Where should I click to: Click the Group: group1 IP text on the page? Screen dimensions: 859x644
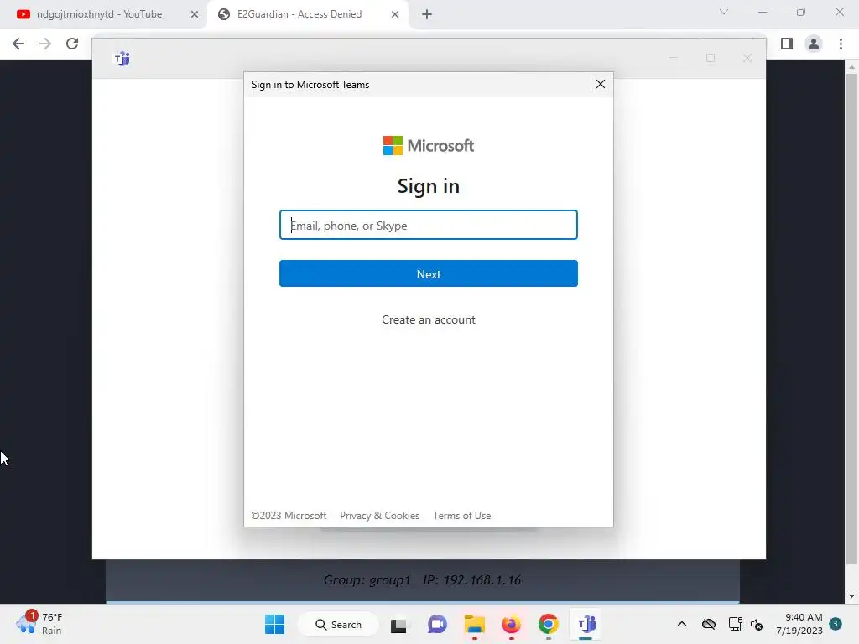pos(422,580)
